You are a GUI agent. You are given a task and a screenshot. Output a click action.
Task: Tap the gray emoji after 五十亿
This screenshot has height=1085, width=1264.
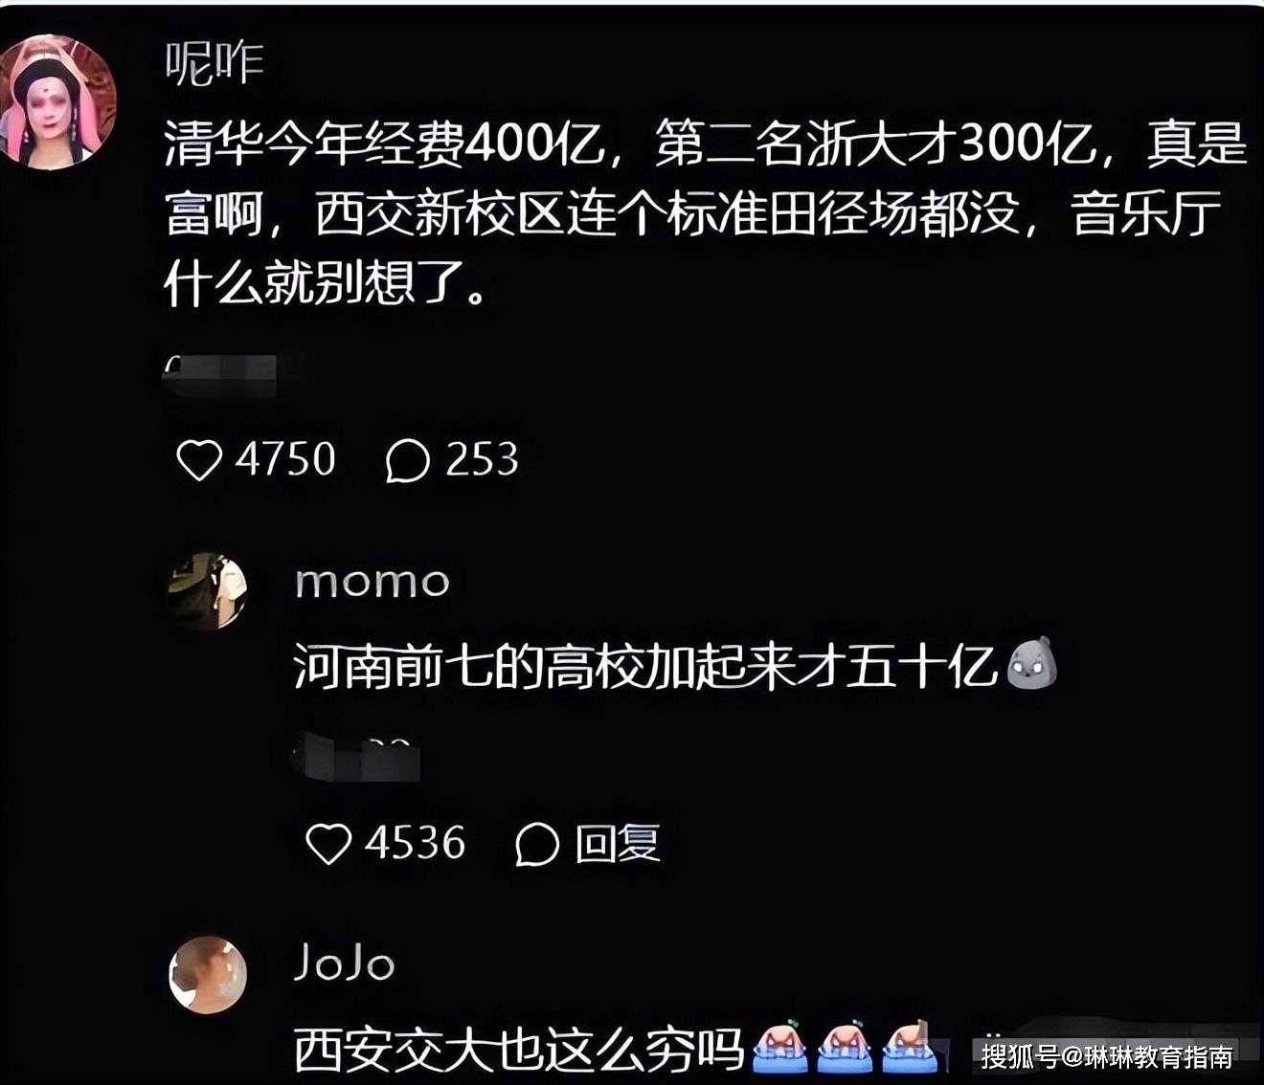coord(1032,663)
